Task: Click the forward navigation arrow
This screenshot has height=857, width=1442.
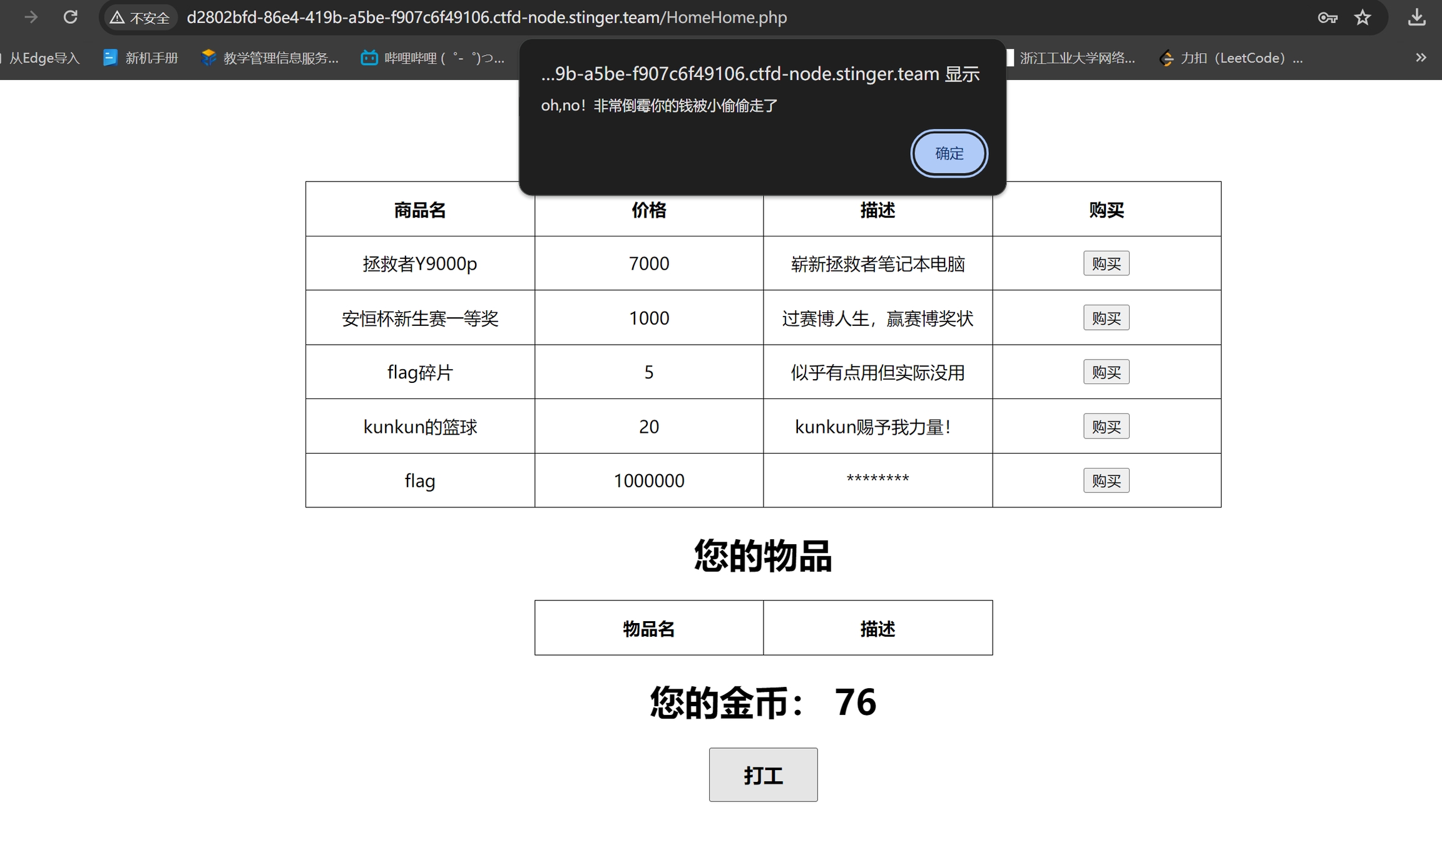Action: click(31, 17)
